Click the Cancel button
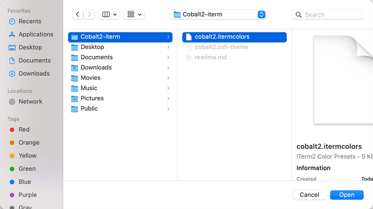Image resolution: width=373 pixels, height=209 pixels. click(x=309, y=195)
